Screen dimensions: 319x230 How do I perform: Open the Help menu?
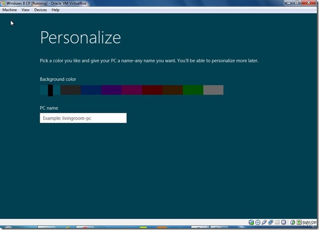[55, 10]
